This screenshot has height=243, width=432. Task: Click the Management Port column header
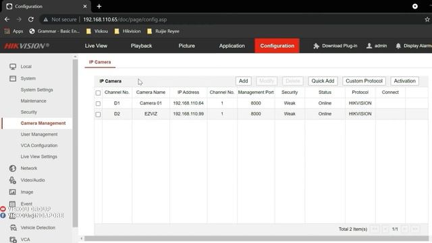point(256,92)
